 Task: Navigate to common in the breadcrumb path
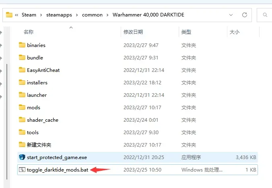point(91,15)
